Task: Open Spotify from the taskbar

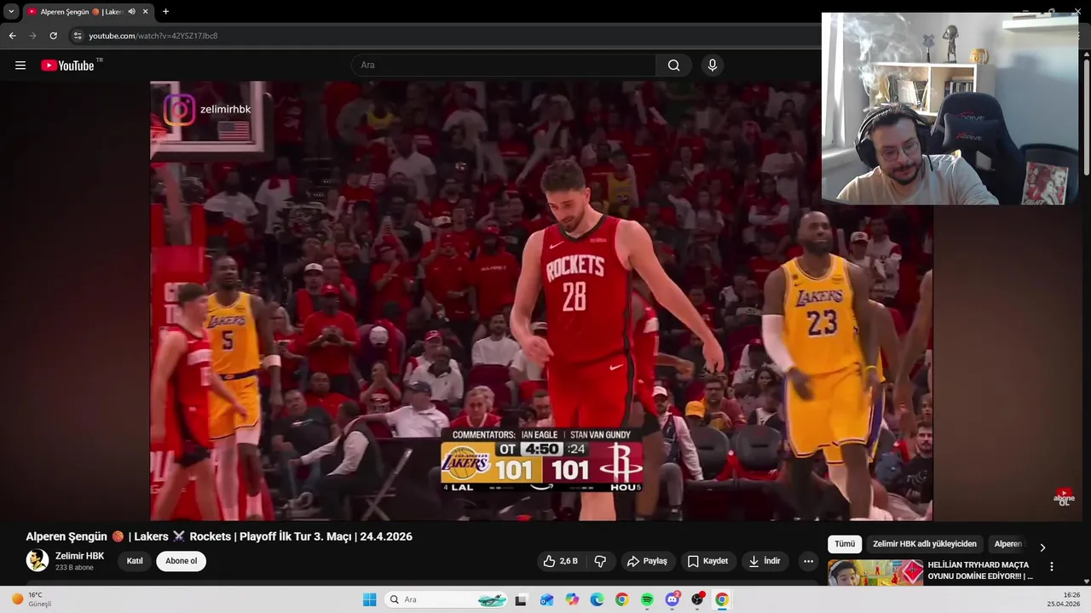Action: 647,599
